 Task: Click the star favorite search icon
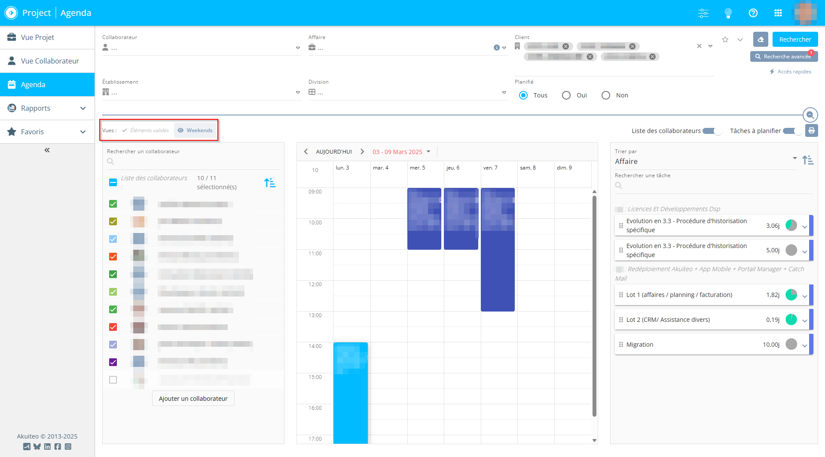tap(725, 39)
